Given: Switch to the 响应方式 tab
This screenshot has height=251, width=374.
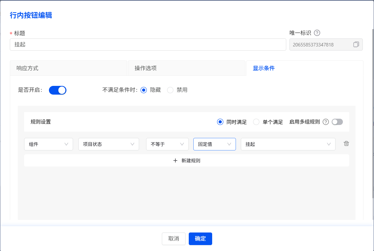Looking at the screenshot, I should point(69,68).
